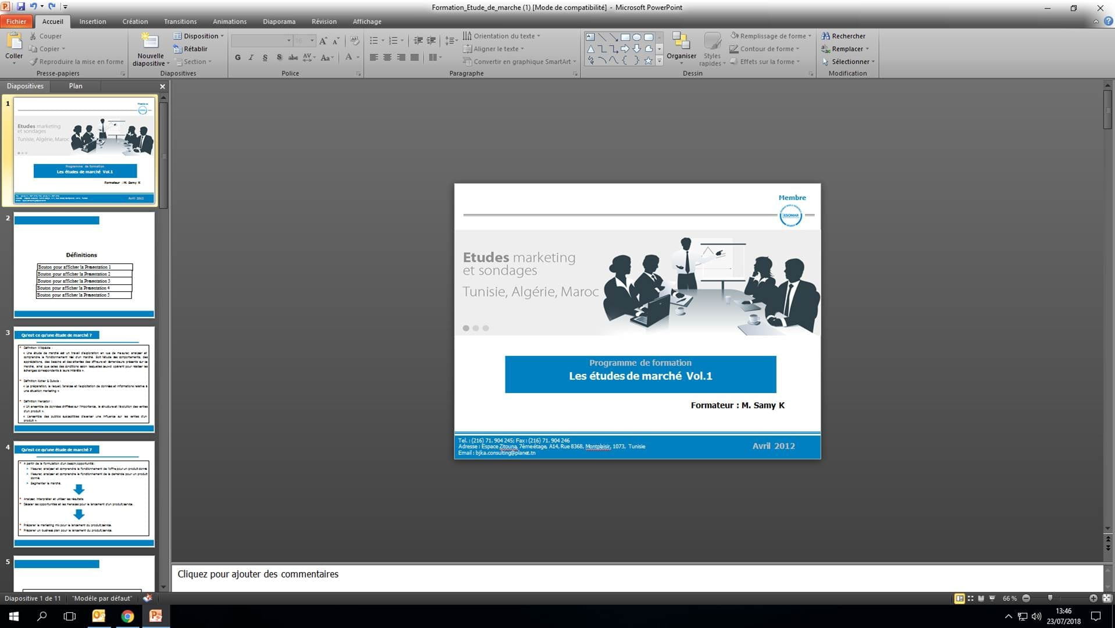Click the notes area to add comments
This screenshot has height=628, width=1115.
(637, 577)
